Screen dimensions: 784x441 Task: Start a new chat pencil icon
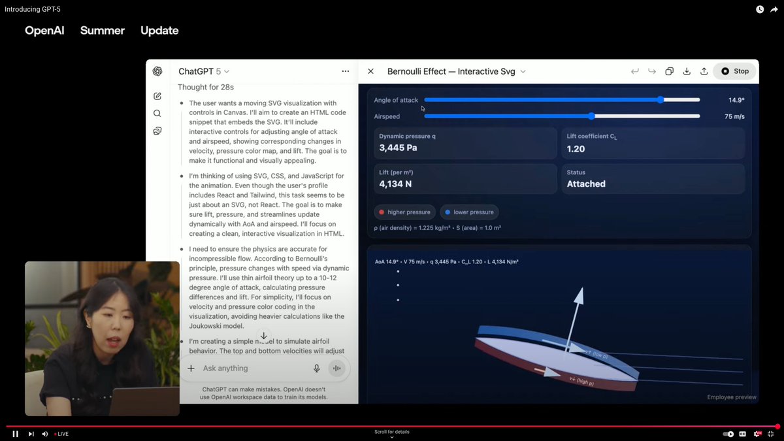157,96
